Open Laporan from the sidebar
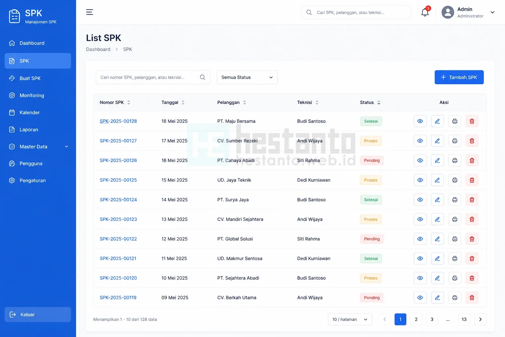505x337 pixels. (x=38, y=130)
